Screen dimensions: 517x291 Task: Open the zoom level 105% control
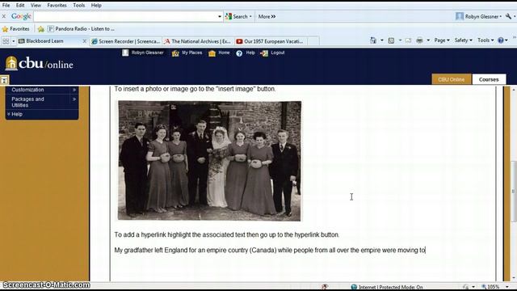point(494,287)
